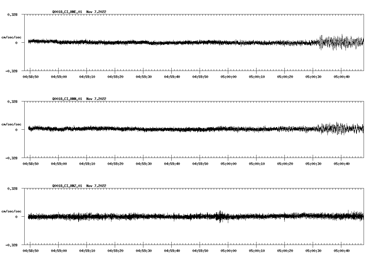Click the zero baseline label of HNN plot
Viewport: 384px width, 261px height.
pos(16,130)
